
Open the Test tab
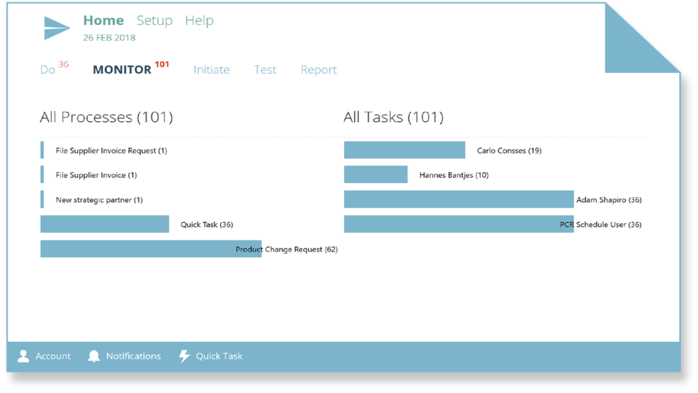(x=265, y=70)
